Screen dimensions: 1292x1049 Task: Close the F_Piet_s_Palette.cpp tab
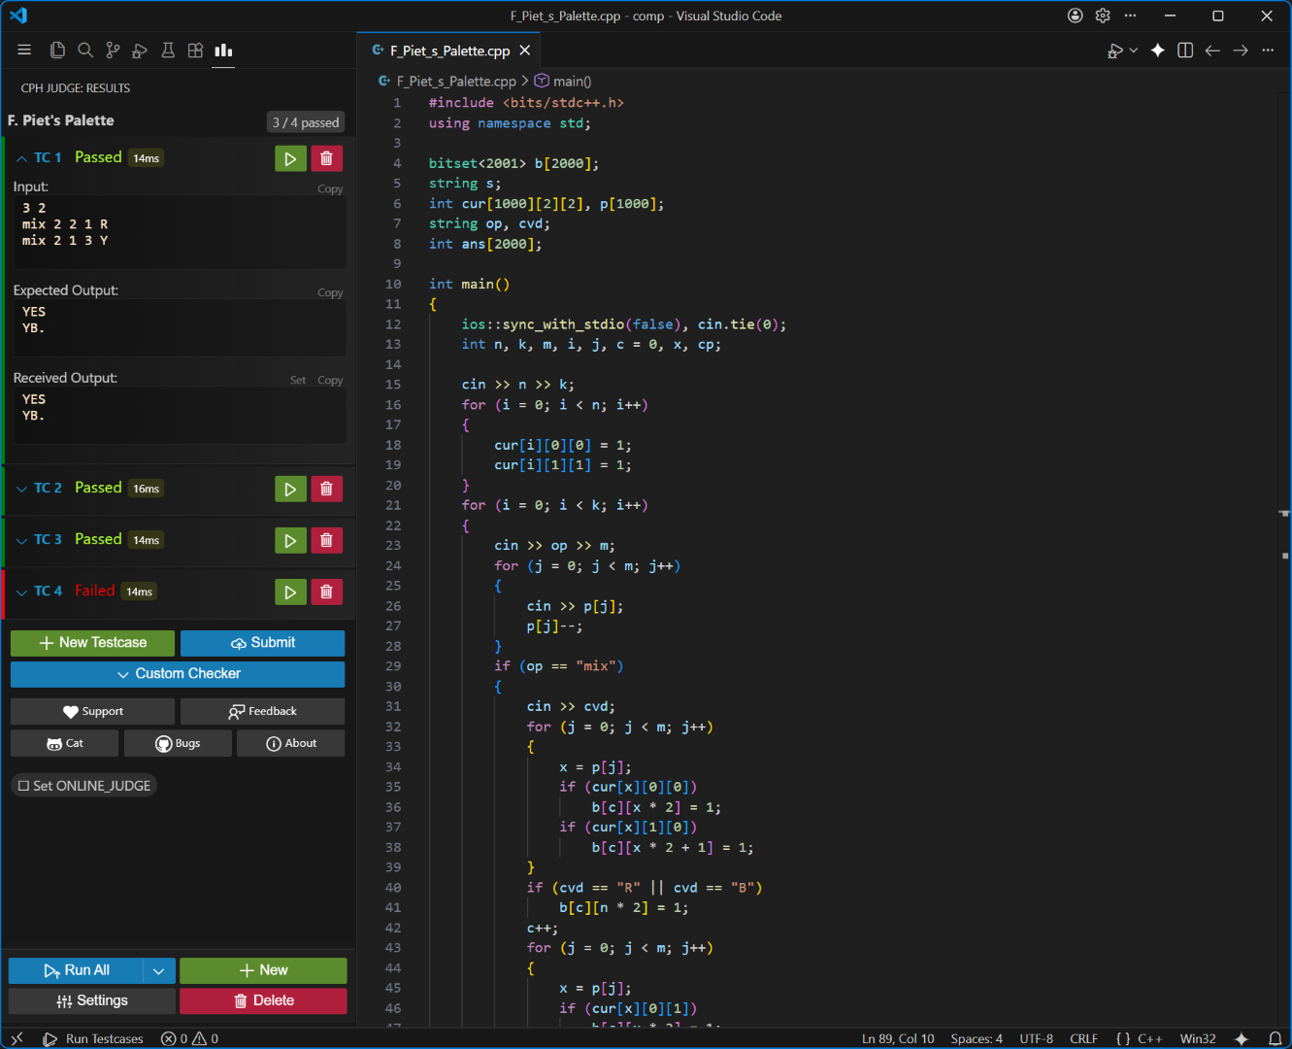525,51
